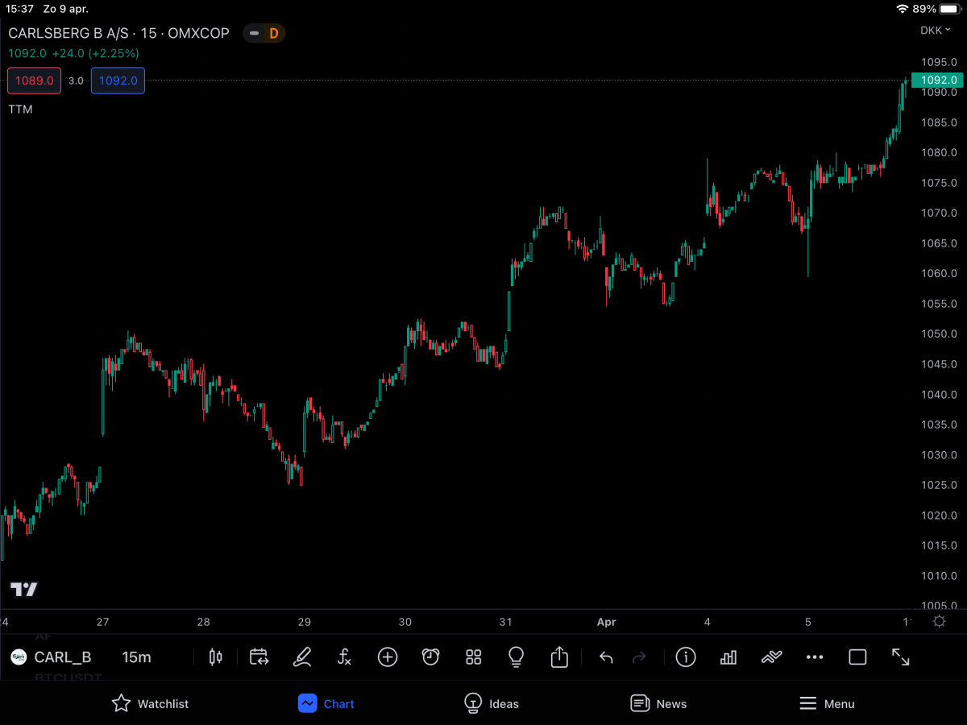Share the chart using the share icon
The height and width of the screenshot is (725, 967).
(559, 657)
